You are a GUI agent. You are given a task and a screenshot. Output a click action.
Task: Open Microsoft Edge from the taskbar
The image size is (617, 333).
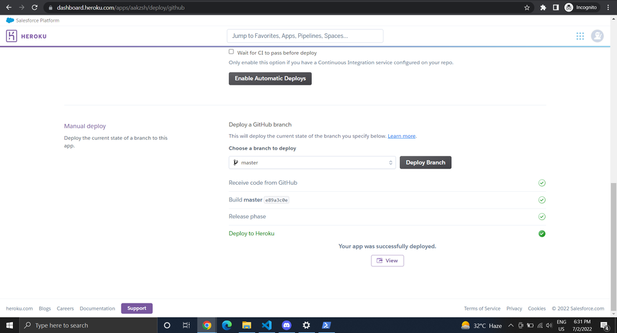(227, 325)
